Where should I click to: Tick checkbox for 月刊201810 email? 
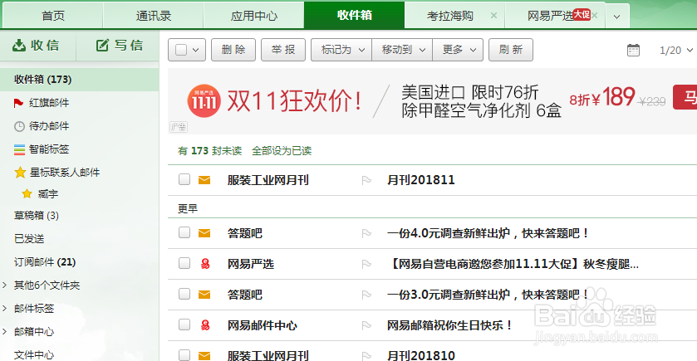(184, 355)
